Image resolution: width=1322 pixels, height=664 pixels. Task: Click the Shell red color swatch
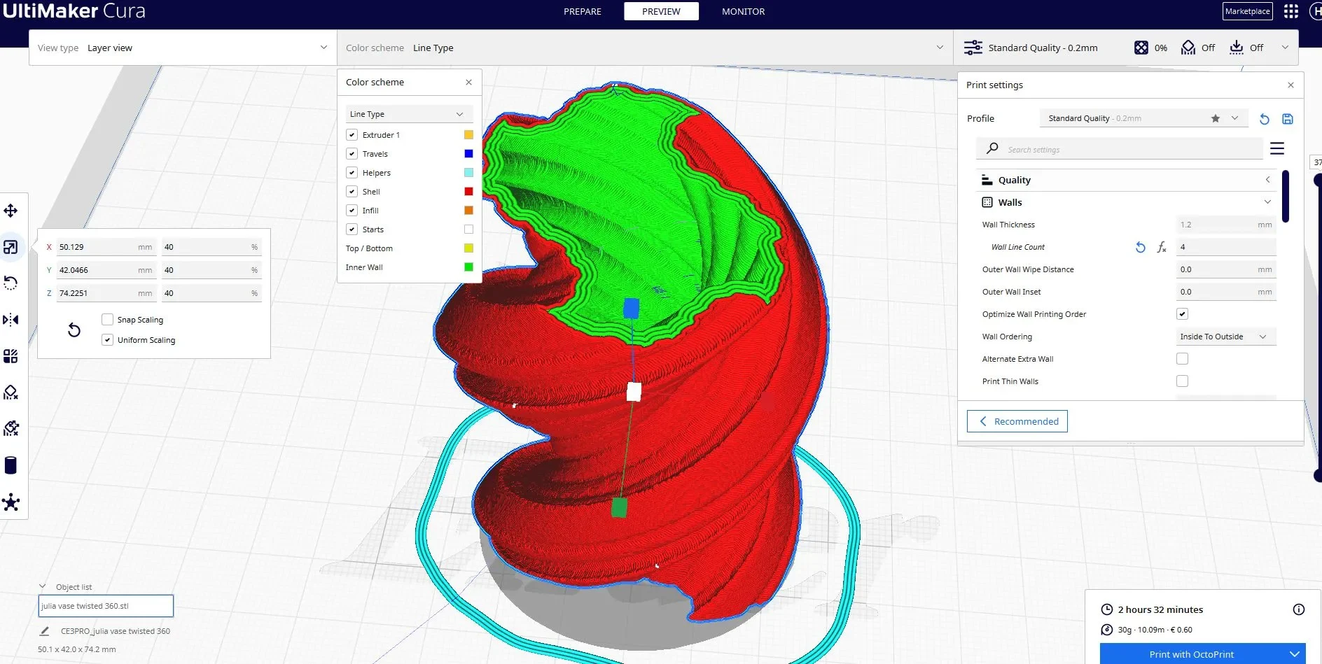pyautogui.click(x=468, y=192)
